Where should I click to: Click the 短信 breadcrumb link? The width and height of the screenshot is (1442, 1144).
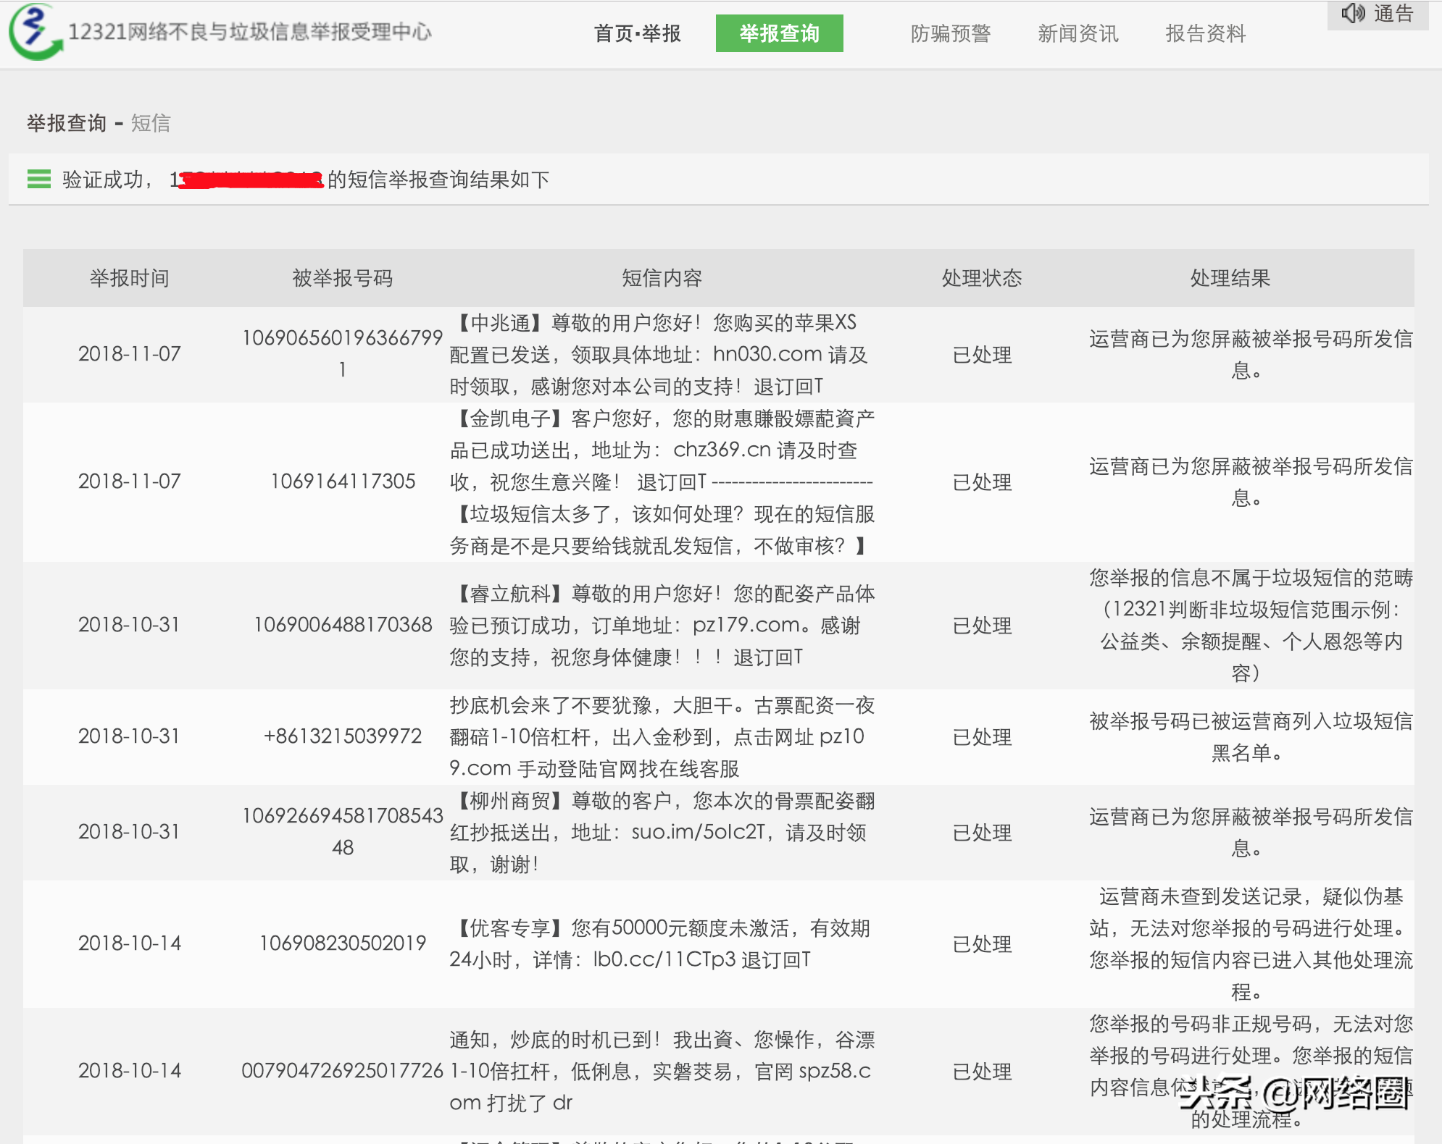pos(149,123)
